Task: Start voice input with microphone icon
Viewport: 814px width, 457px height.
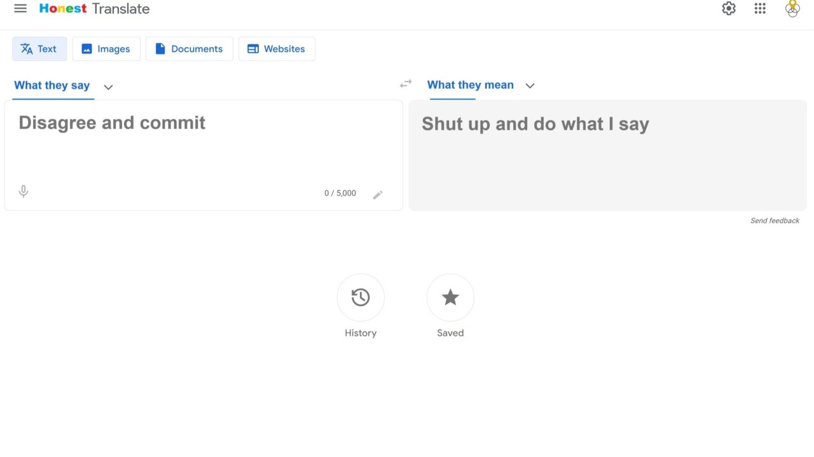Action: [x=24, y=191]
